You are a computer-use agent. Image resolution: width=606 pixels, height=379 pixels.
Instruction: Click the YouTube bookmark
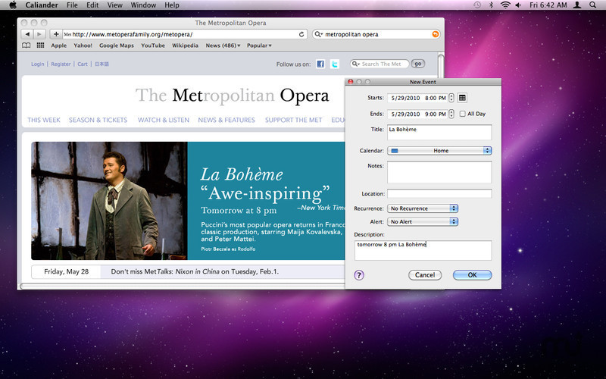[153, 45]
